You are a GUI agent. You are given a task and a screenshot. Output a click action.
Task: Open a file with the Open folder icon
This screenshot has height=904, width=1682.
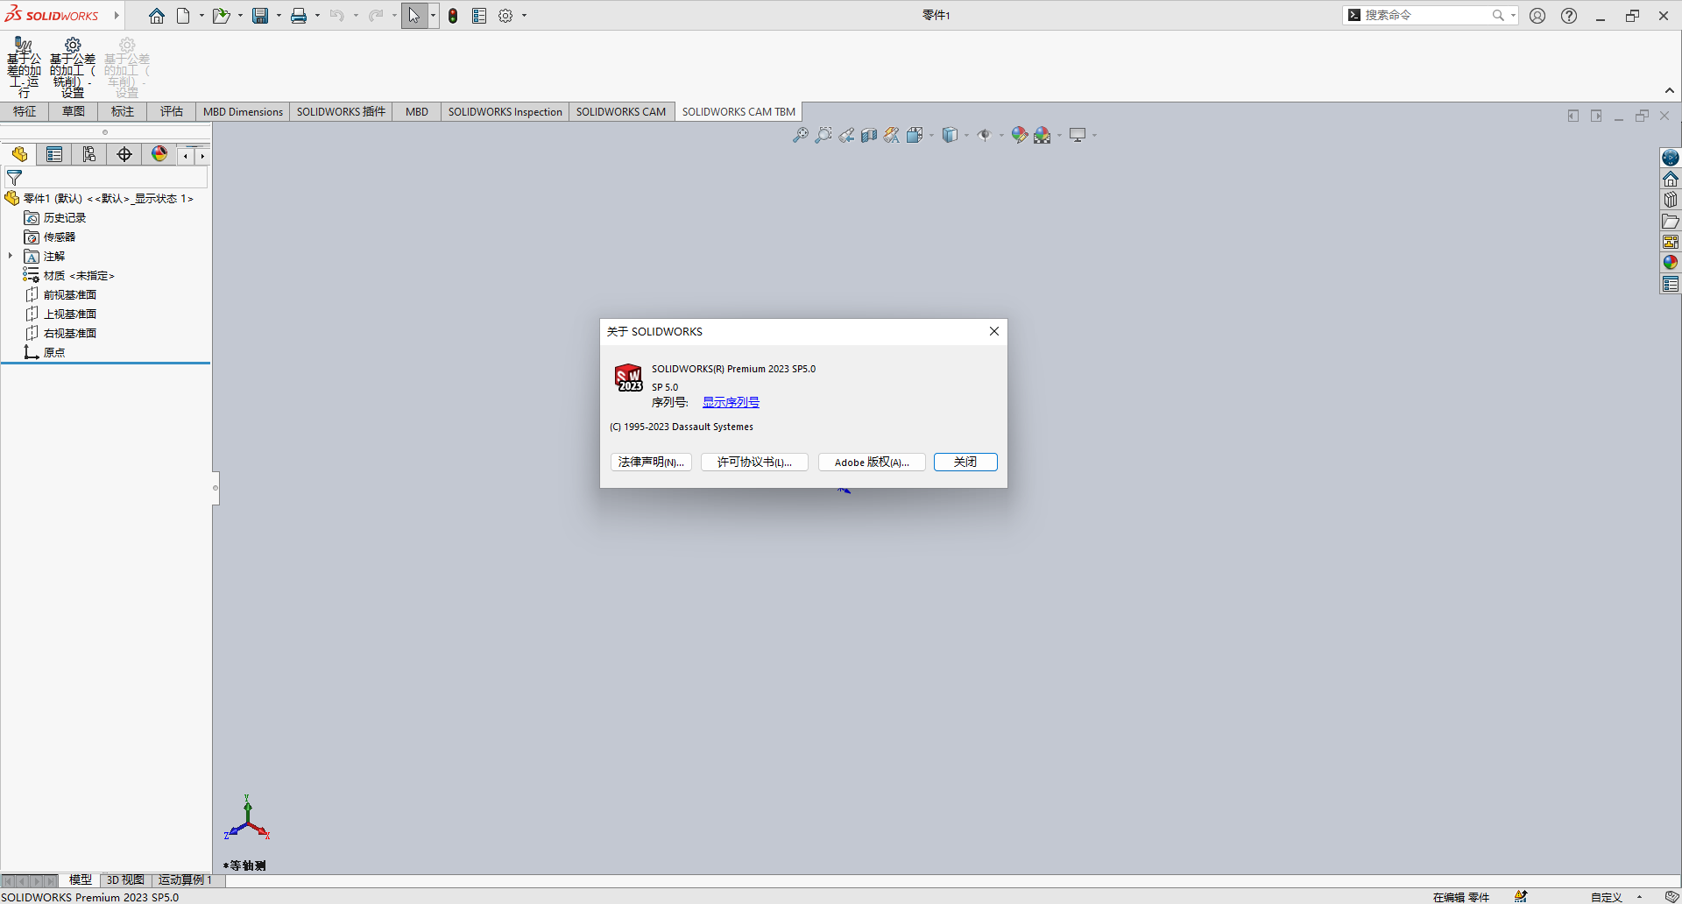pyautogui.click(x=221, y=16)
